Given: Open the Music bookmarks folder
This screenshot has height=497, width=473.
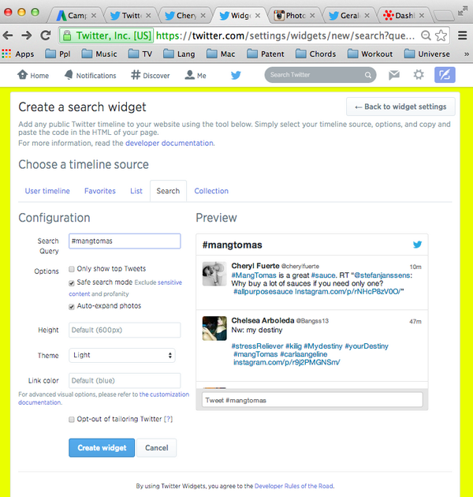Looking at the screenshot, I should (99, 54).
